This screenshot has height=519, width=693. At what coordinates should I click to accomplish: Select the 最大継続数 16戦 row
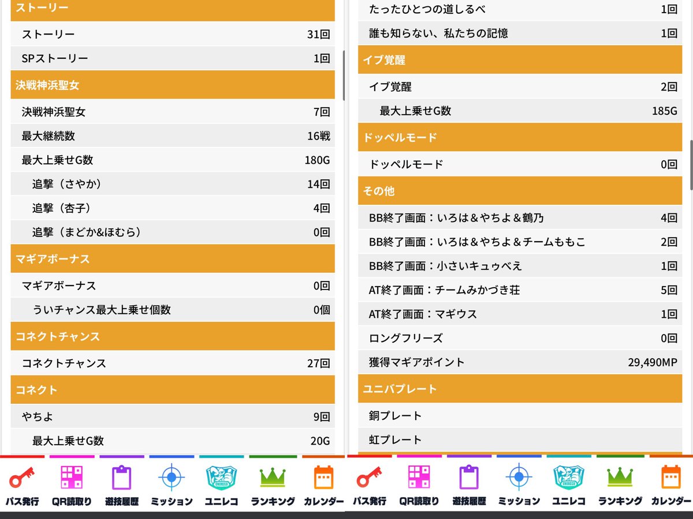click(x=173, y=136)
